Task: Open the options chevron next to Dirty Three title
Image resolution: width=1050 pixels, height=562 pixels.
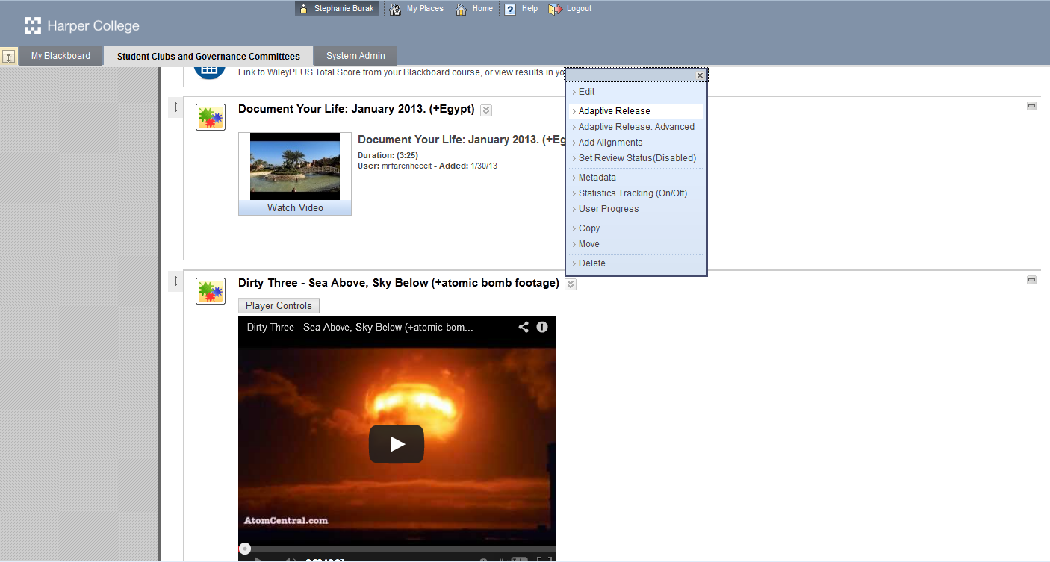Action: (x=571, y=284)
